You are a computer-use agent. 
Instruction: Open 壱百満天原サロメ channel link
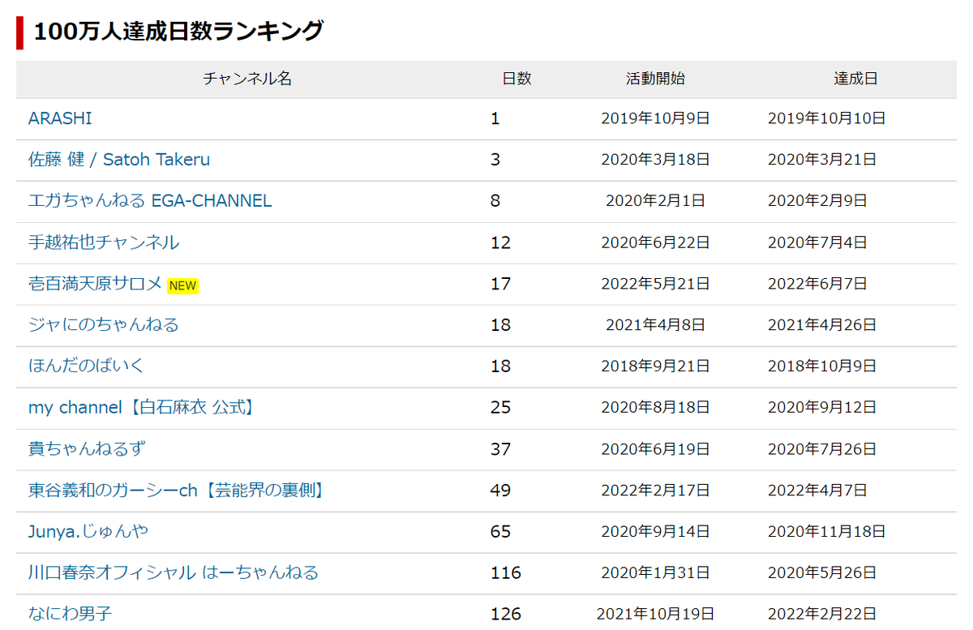(x=96, y=284)
